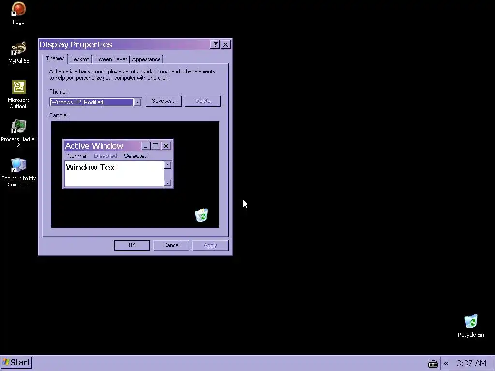Switch to the Themes tab

point(55,58)
